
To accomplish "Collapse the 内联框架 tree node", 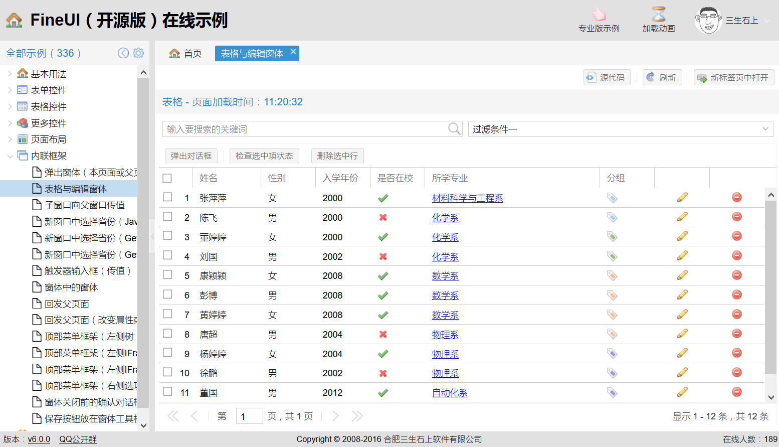I will [x=10, y=156].
